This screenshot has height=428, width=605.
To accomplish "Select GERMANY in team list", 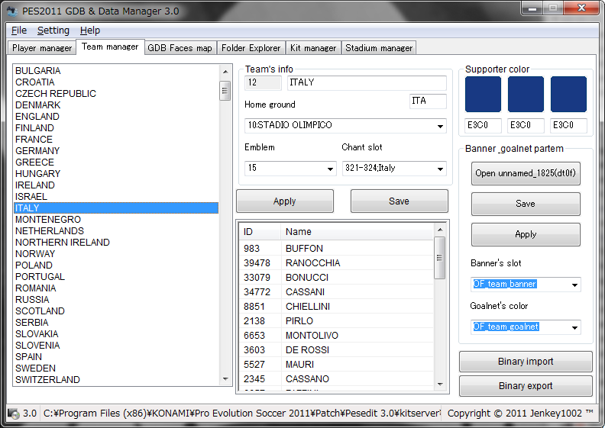I will point(116,150).
